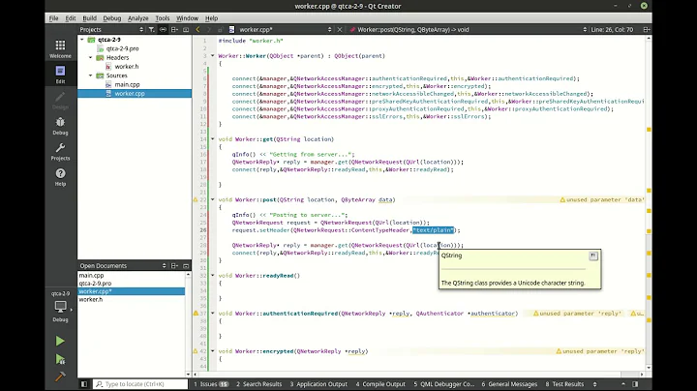Filter the Projects tree
Screen dimensions: 697x391
(152, 29)
